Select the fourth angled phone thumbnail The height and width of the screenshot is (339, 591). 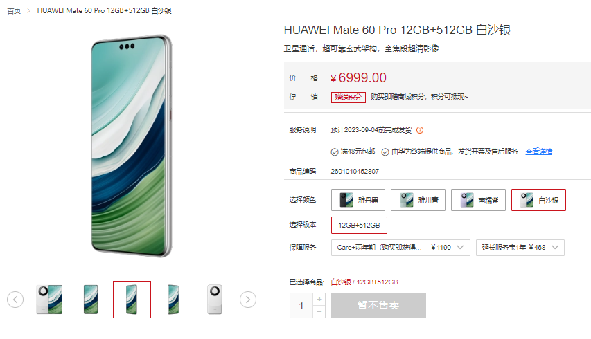pyautogui.click(x=173, y=300)
